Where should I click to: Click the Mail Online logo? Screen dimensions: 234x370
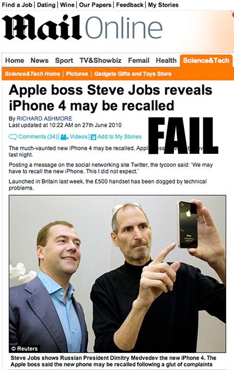[x=82, y=27]
